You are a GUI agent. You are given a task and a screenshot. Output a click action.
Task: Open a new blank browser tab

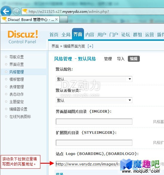[64, 19]
